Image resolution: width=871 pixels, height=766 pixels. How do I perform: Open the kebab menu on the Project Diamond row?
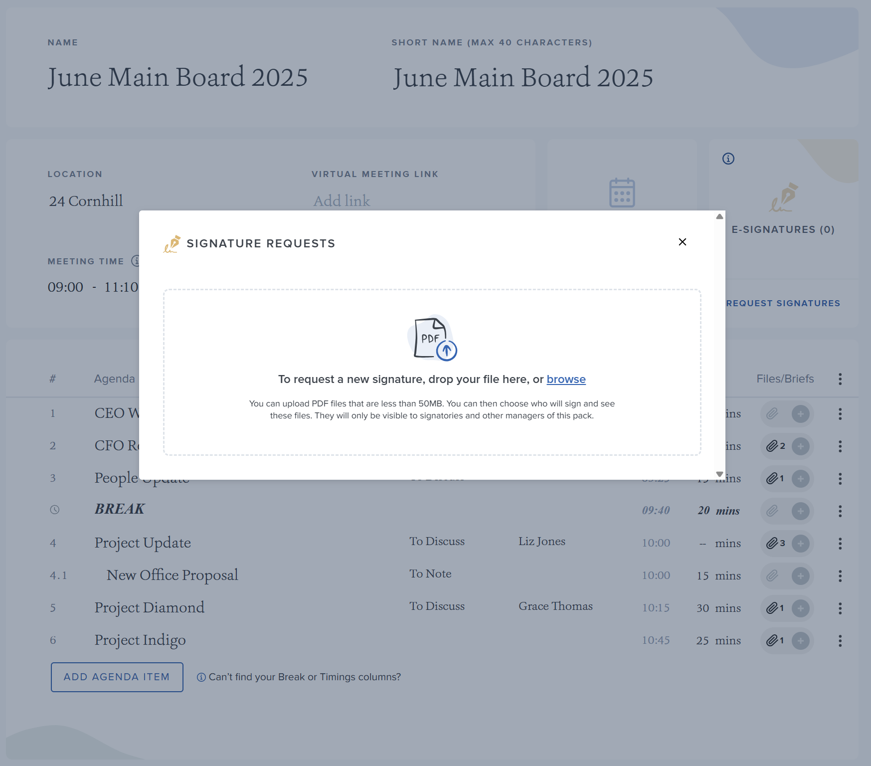pos(840,608)
